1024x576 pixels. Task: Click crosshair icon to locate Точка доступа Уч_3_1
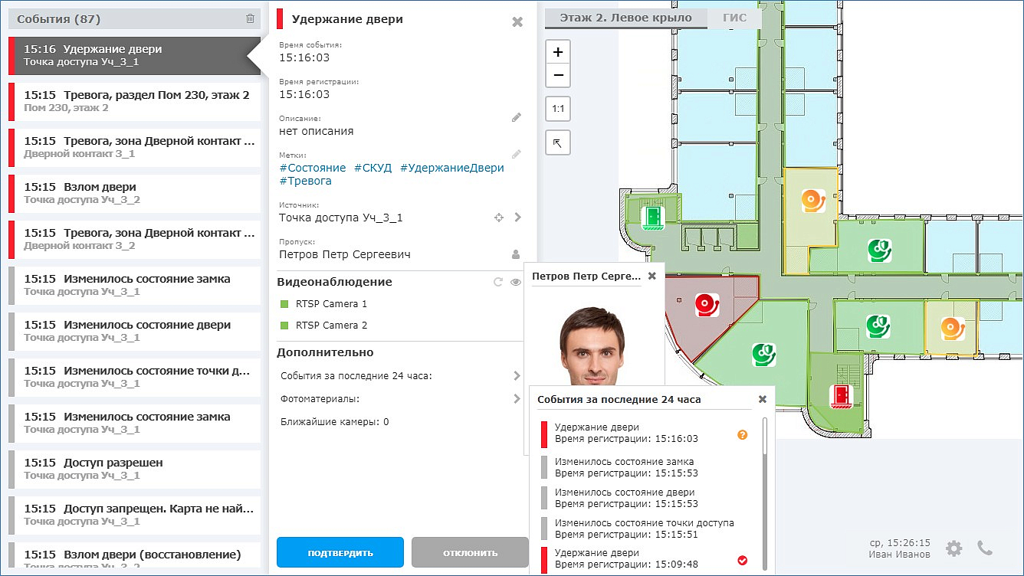click(498, 218)
